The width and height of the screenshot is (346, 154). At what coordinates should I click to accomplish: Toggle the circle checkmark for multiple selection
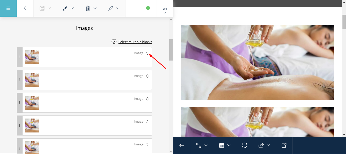(114, 42)
